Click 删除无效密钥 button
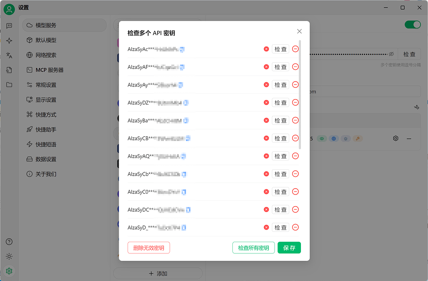Screen dimensions: 428x281 point(149,248)
